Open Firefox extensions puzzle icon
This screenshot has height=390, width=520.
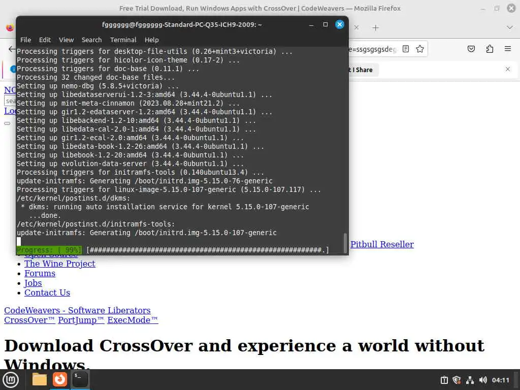coord(490,49)
